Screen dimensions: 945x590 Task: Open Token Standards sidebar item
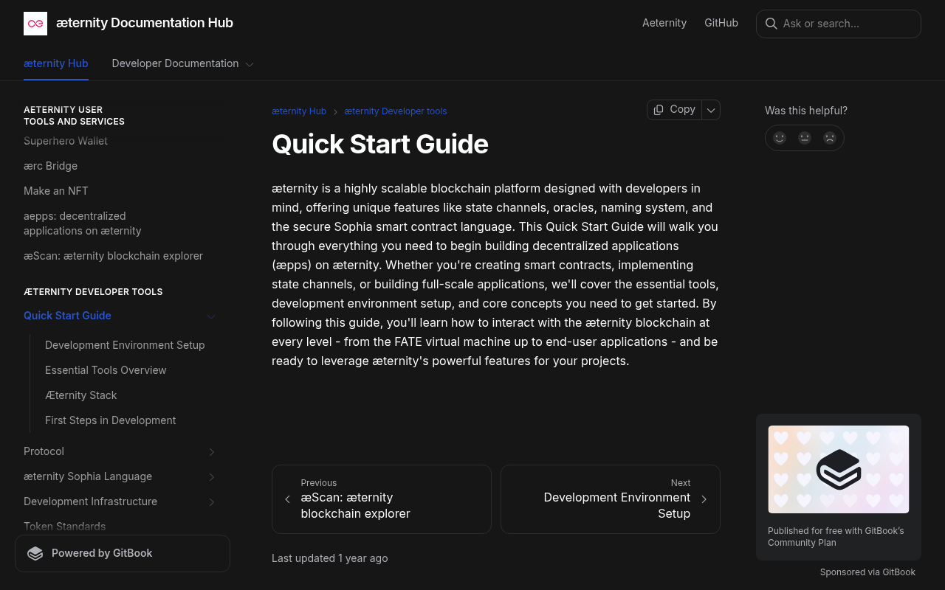[65, 527]
